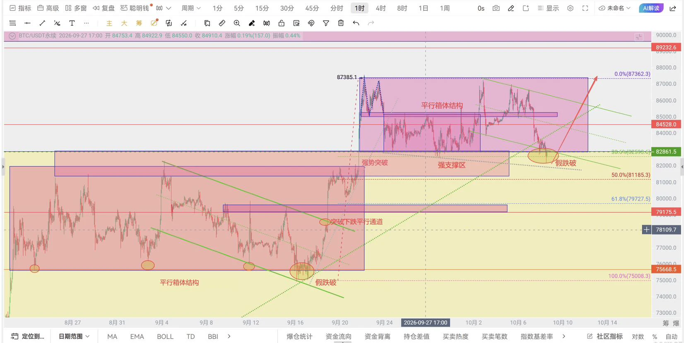Collapse the BTC/USDT header info arrow

coord(12,36)
